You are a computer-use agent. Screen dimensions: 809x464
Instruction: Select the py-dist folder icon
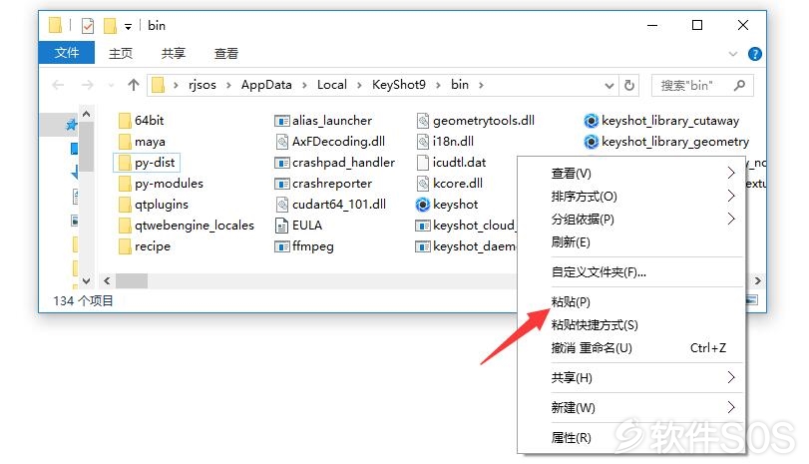tap(125, 163)
